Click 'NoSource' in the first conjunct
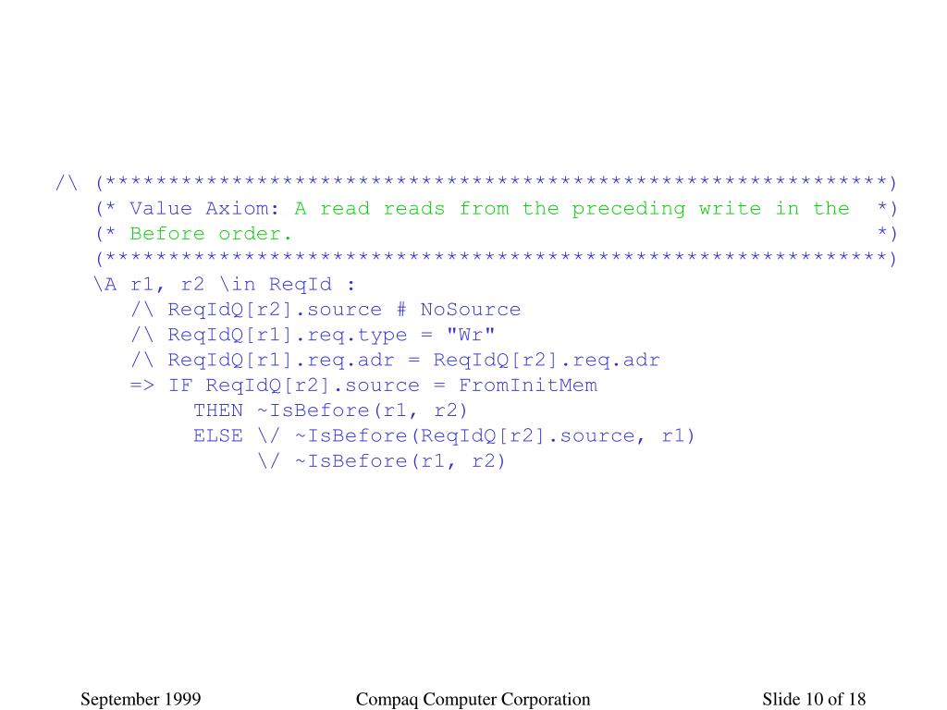The width and height of the screenshot is (947, 710). (471, 310)
